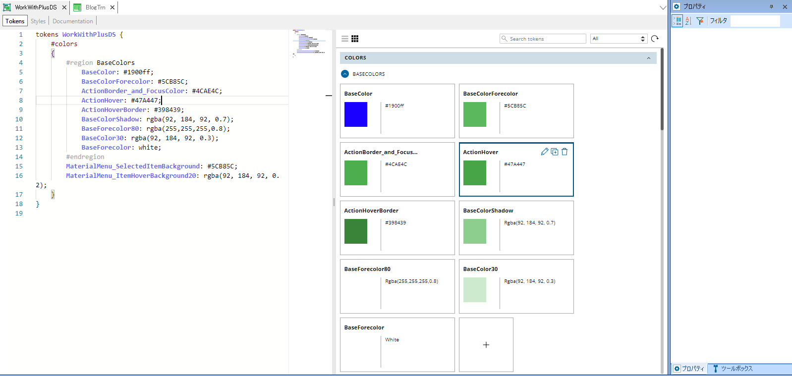Refresh the token preview panel
Viewport: 792px width, 376px height.
pos(655,39)
